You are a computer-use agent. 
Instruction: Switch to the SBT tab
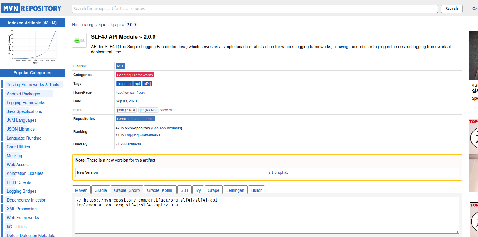pos(185,190)
